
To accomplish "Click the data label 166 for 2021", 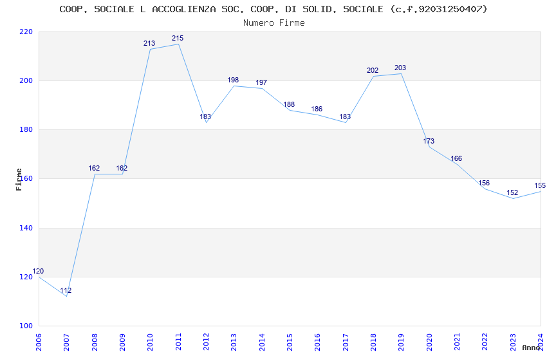I will [x=456, y=159].
